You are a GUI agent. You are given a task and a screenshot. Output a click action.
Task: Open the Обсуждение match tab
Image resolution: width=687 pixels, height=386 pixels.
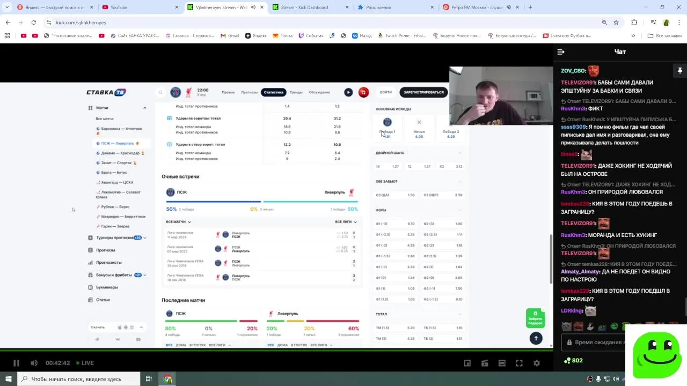(319, 92)
